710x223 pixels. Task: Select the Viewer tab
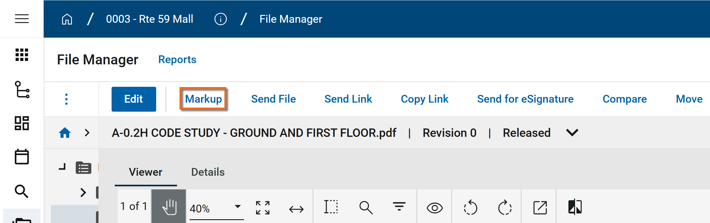click(x=146, y=172)
